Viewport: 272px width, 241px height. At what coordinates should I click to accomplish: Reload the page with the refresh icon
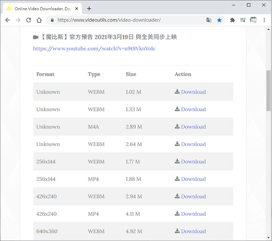click(x=29, y=20)
